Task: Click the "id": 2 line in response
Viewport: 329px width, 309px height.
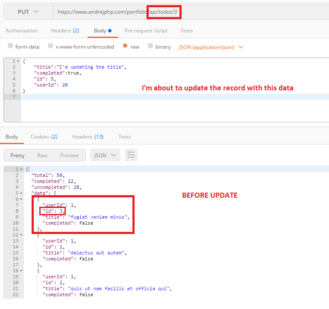Action: point(54,283)
